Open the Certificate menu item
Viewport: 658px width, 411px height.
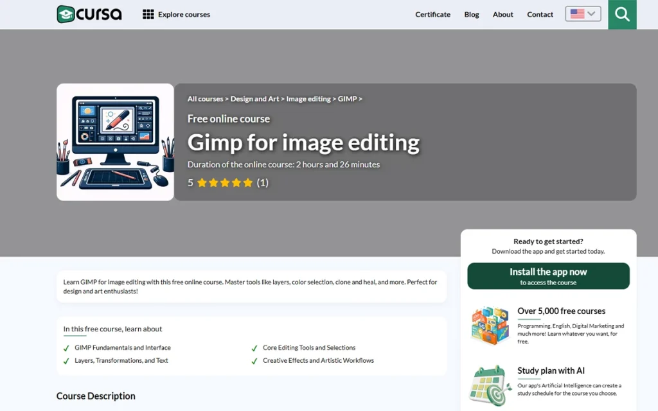click(x=432, y=14)
